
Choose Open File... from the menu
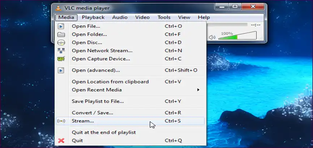(130, 26)
